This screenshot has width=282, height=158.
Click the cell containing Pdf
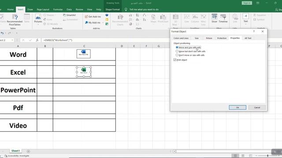[18, 108]
